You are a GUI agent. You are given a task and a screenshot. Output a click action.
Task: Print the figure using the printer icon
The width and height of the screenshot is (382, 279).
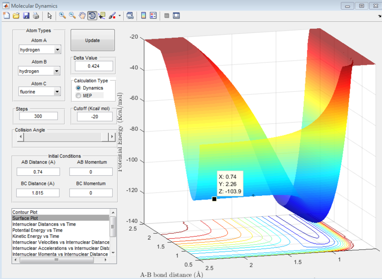36,16
